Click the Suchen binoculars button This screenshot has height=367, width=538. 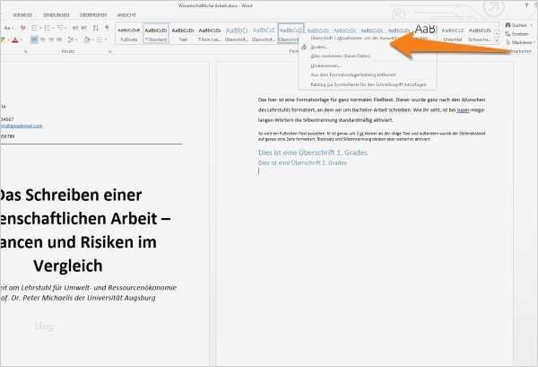(516, 25)
